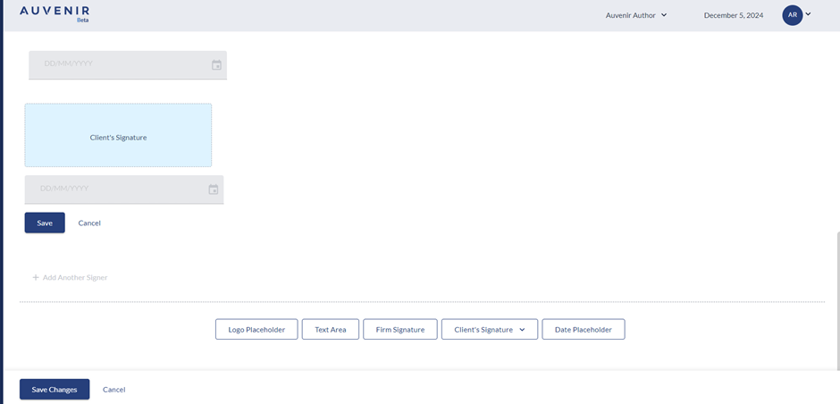The height and width of the screenshot is (404, 840).
Task: Click the Auvenir Beta logo
Action: 55,13
